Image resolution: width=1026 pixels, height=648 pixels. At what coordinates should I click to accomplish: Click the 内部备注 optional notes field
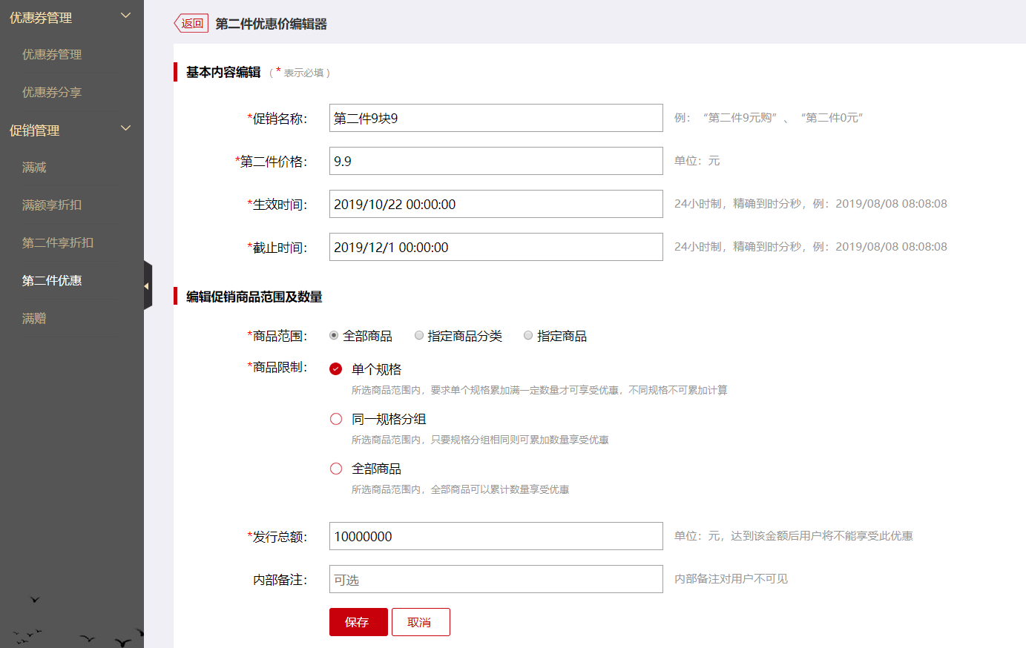[496, 579]
